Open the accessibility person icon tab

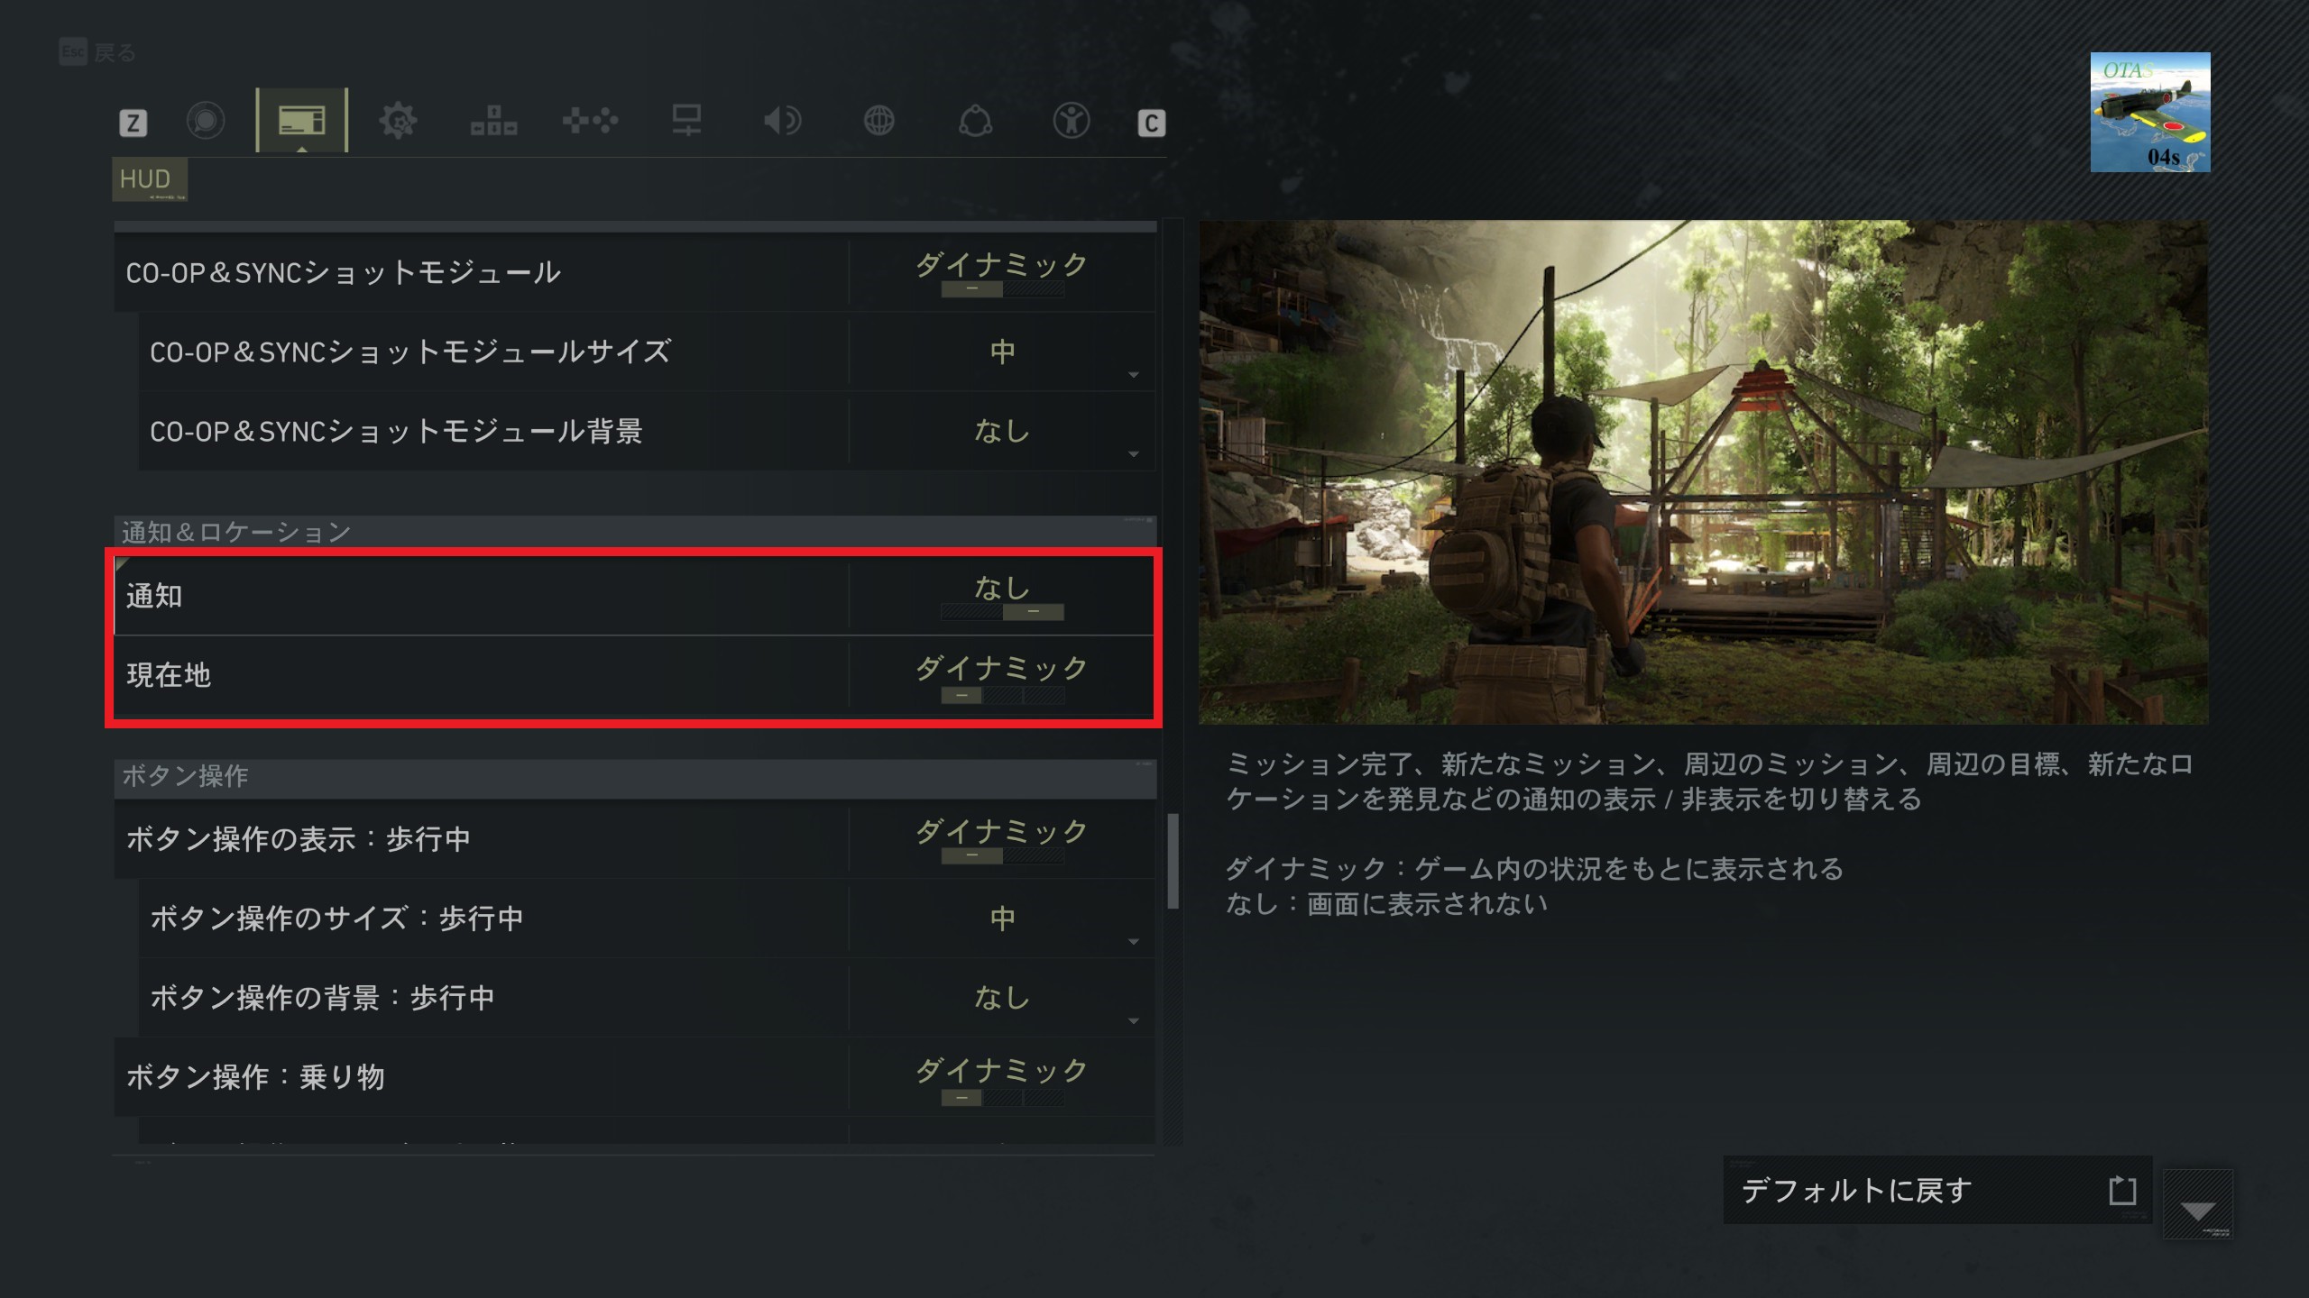1071,121
